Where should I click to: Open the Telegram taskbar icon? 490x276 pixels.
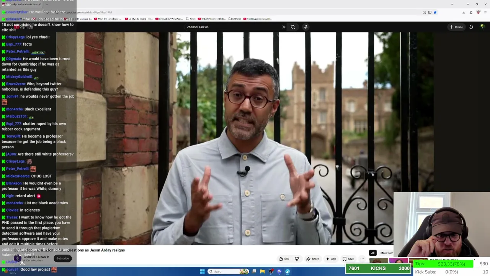pyautogui.click(x=287, y=271)
